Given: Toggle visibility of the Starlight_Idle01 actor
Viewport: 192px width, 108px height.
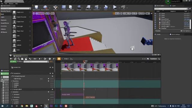Looking at the screenshot, I should click(x=155, y=26).
